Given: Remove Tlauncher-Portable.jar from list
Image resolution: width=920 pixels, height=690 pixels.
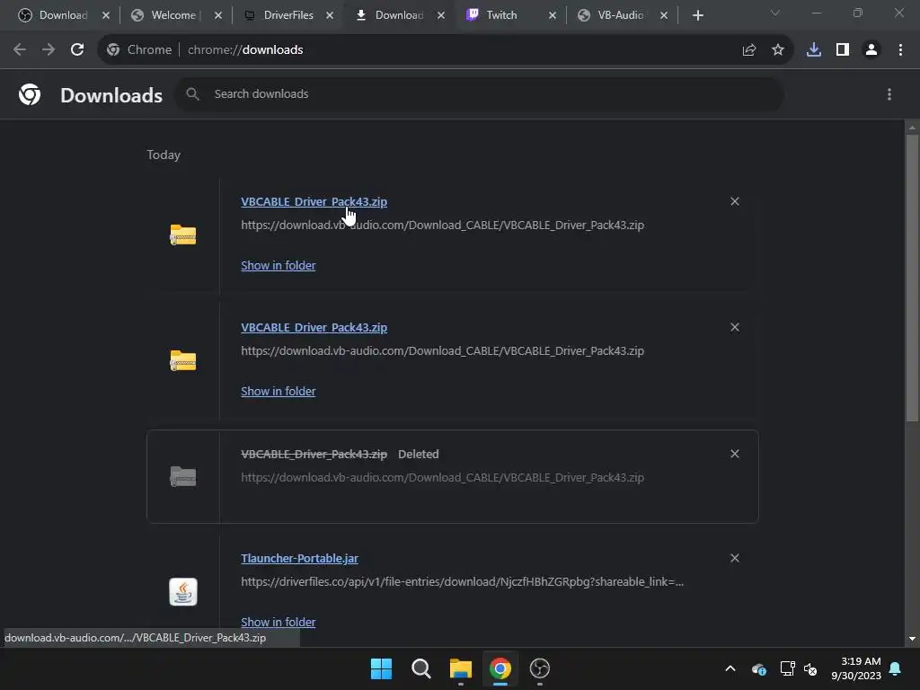Looking at the screenshot, I should pos(735,558).
